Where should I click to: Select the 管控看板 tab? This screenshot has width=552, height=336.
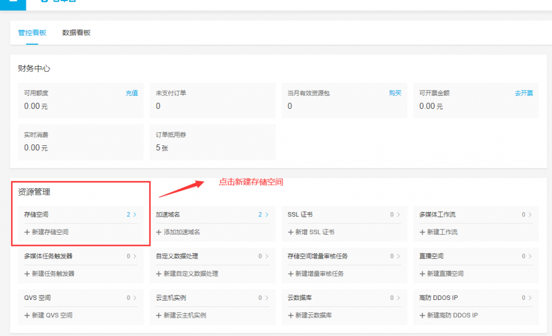[x=32, y=33]
